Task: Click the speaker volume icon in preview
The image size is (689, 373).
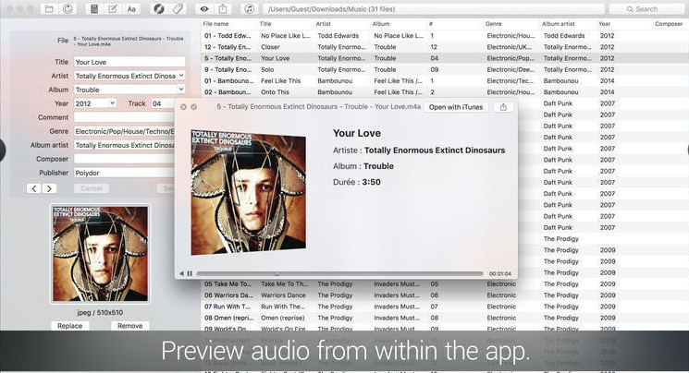Action: (x=181, y=273)
